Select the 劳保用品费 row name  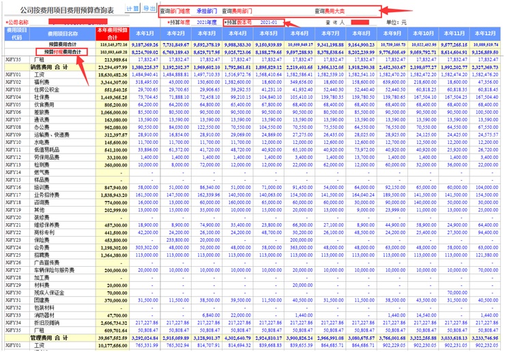tap(46, 157)
